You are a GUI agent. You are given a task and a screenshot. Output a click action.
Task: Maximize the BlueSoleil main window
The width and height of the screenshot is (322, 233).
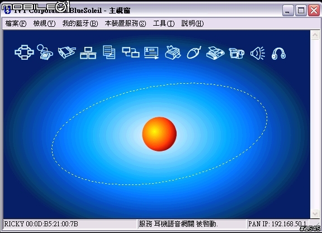click(x=301, y=10)
